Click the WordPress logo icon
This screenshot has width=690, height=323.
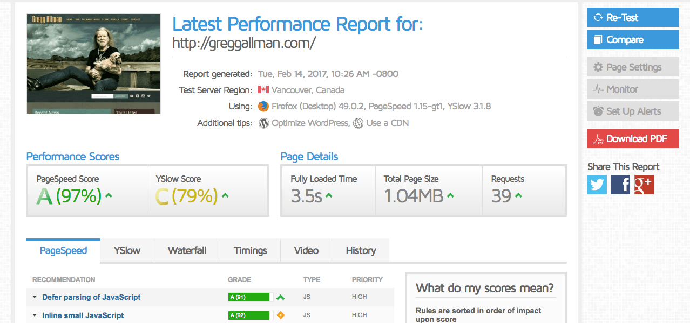[263, 123]
